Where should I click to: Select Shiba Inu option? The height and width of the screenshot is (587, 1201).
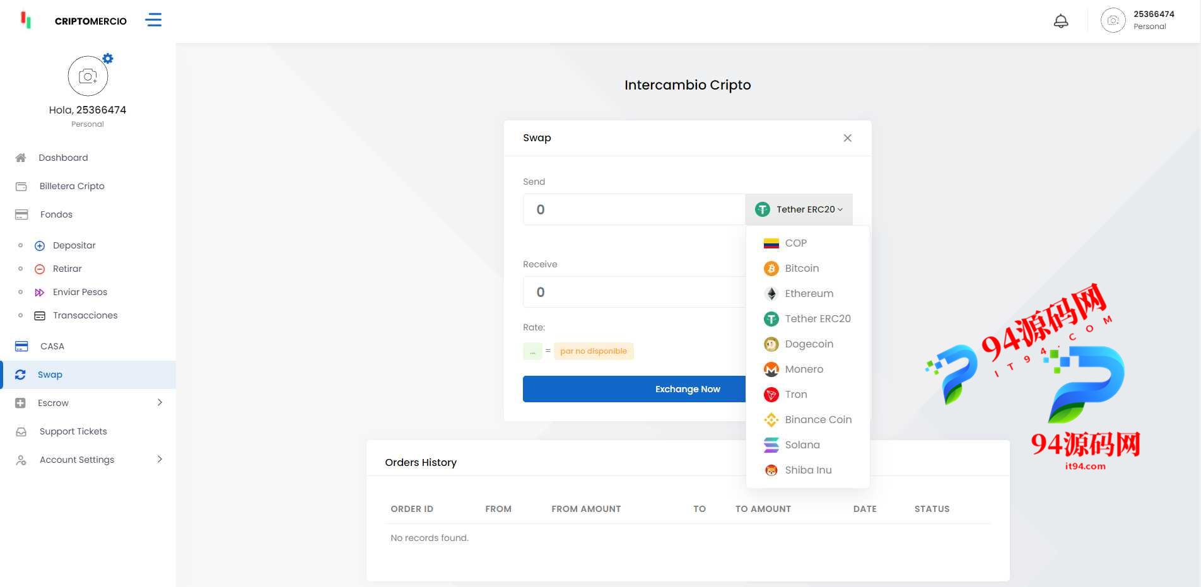[808, 470]
